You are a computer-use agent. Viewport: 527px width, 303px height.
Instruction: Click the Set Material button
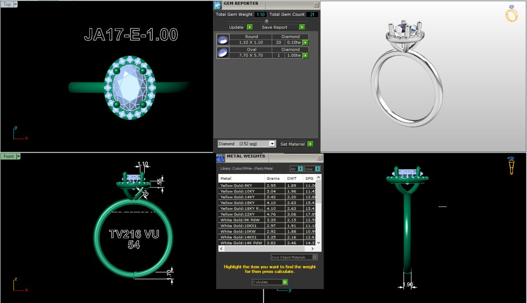click(x=293, y=144)
